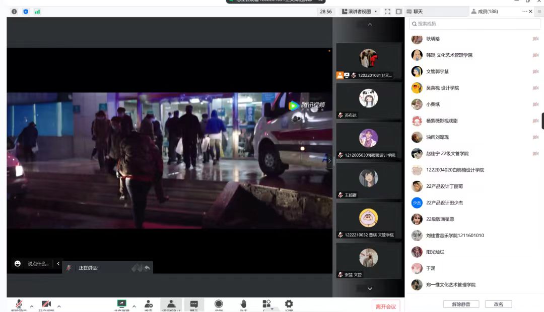Toggle the mic for 杨紫薇影视戏剧
The image size is (544, 312).
coord(535,121)
